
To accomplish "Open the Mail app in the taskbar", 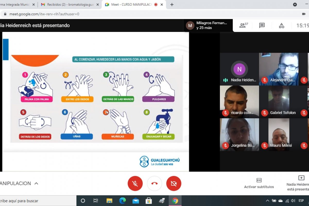I will (136, 201).
